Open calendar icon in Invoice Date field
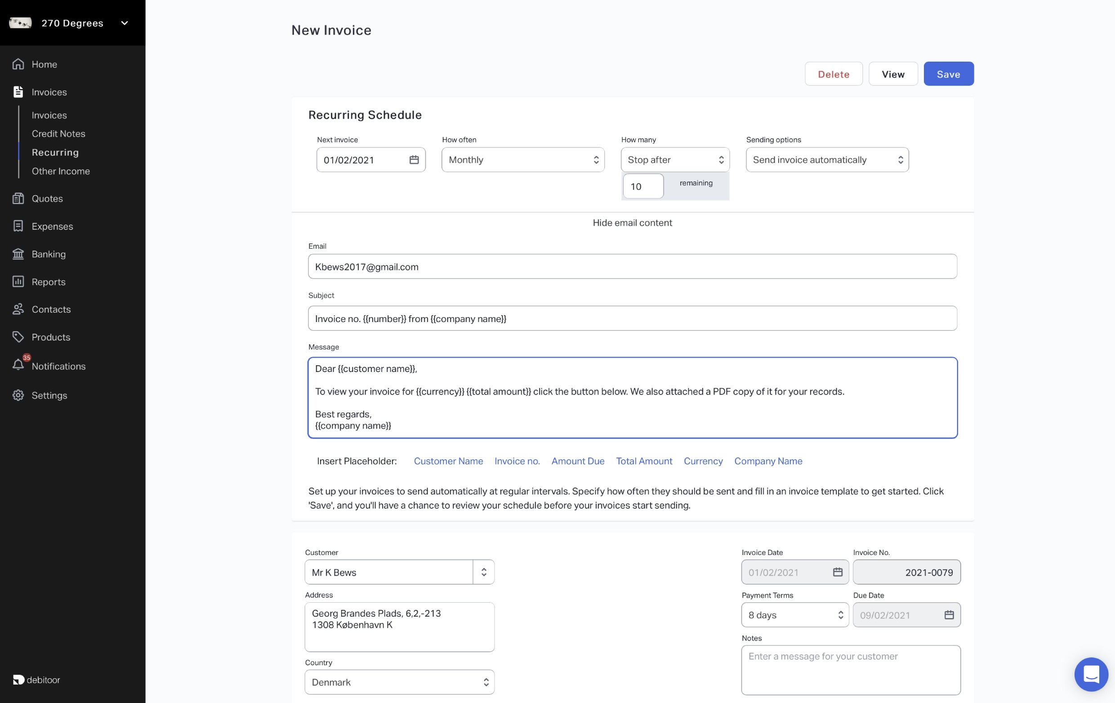Image resolution: width=1115 pixels, height=703 pixels. coord(838,573)
